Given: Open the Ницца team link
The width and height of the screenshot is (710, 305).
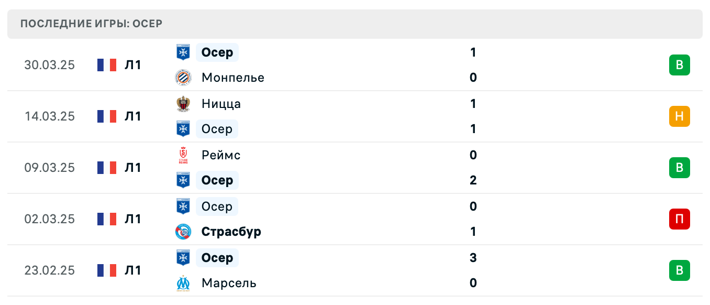Looking at the screenshot, I should [x=221, y=104].
